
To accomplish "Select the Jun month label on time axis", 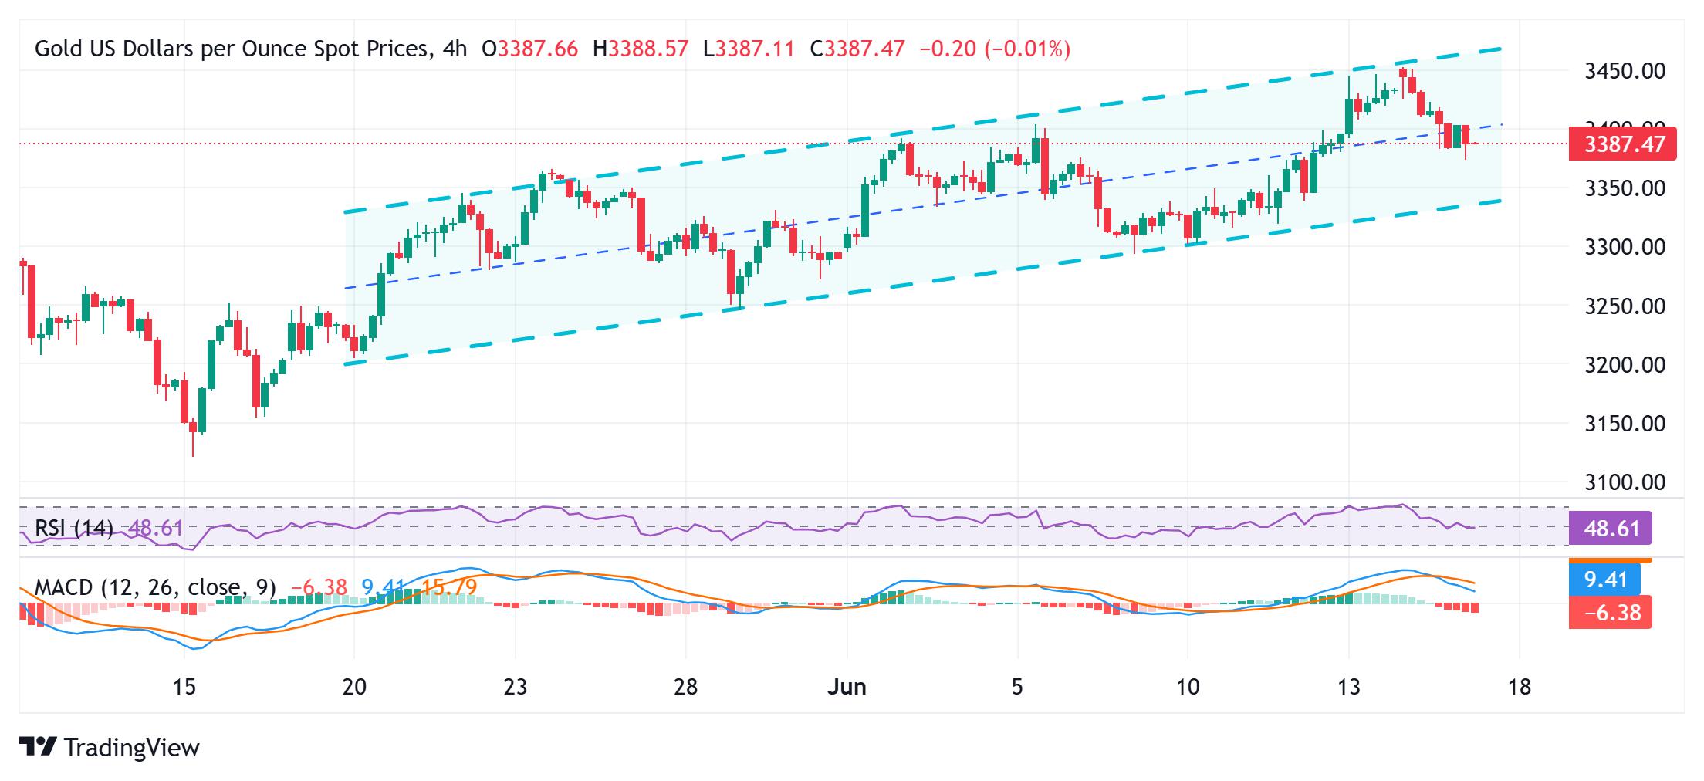I will tap(847, 687).
